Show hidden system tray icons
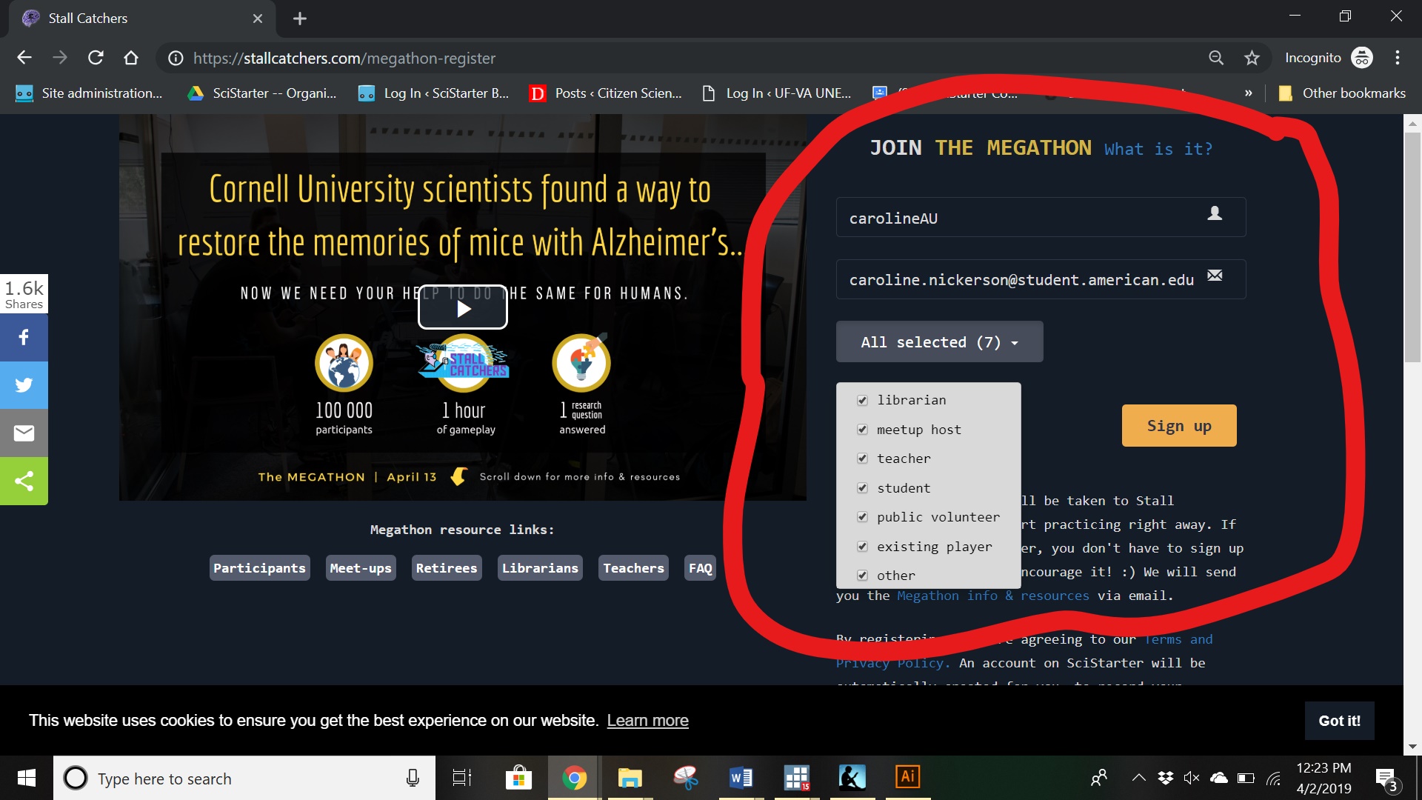The height and width of the screenshot is (800, 1422). pos(1138,778)
